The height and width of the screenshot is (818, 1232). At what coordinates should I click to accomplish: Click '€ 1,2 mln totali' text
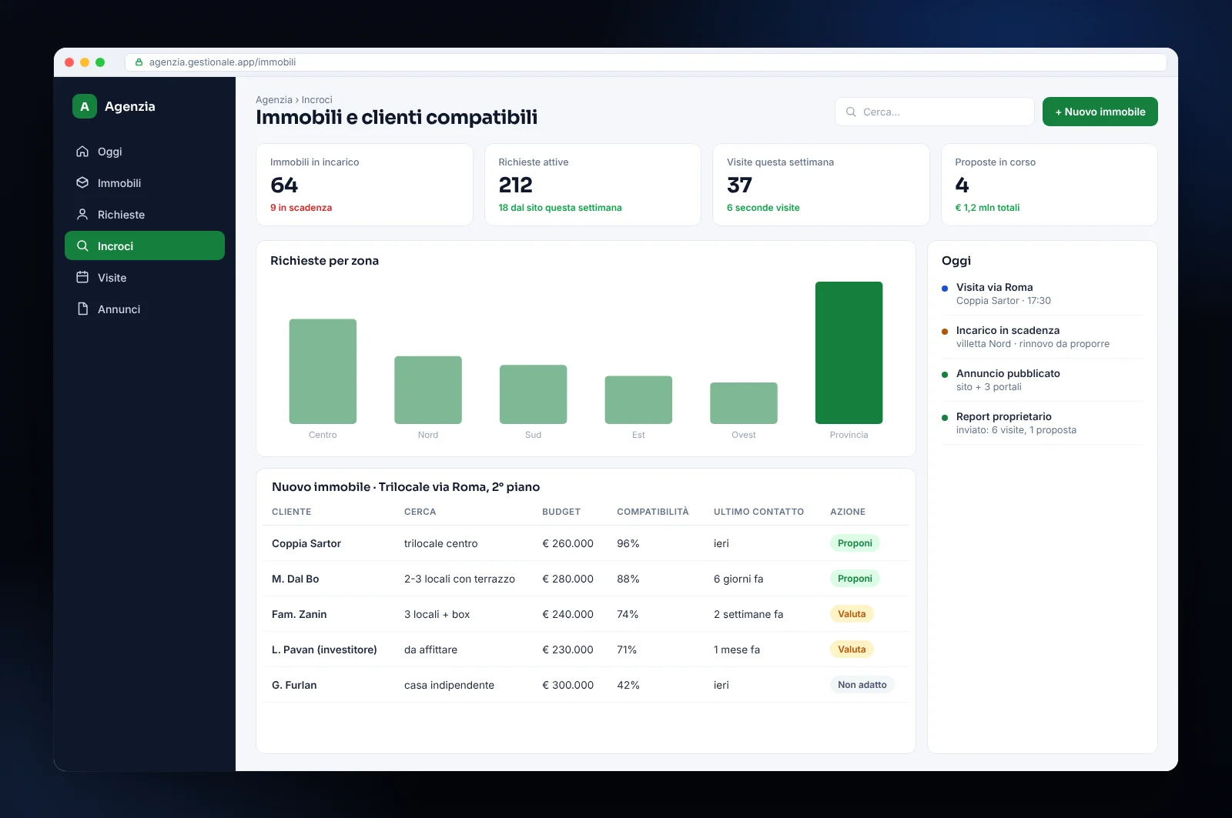(x=987, y=208)
